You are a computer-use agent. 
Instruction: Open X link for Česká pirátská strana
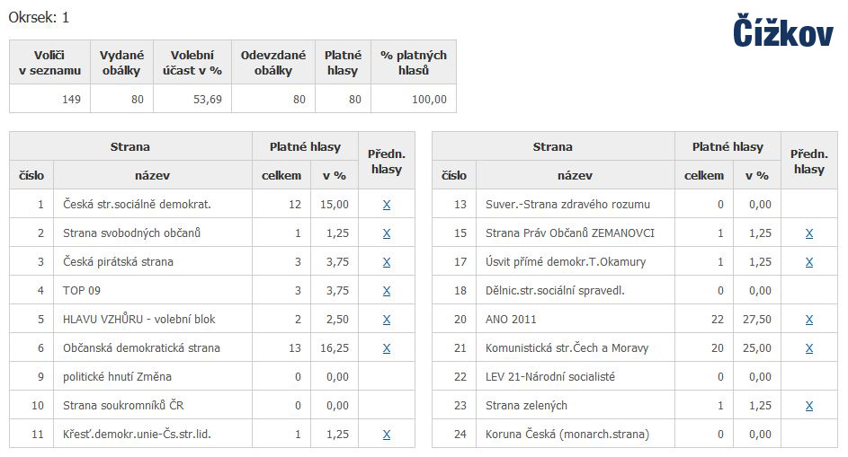coord(386,262)
